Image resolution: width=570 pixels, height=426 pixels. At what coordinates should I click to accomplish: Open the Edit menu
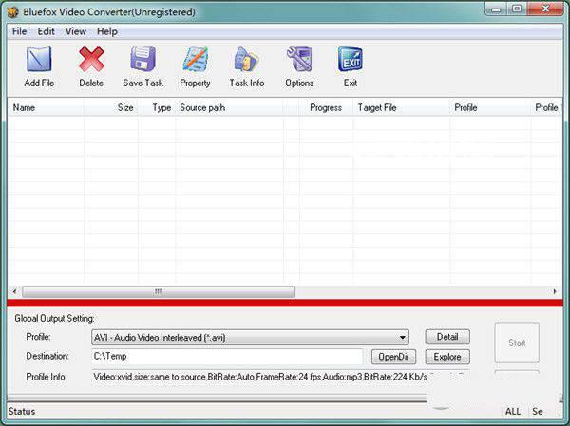(47, 31)
